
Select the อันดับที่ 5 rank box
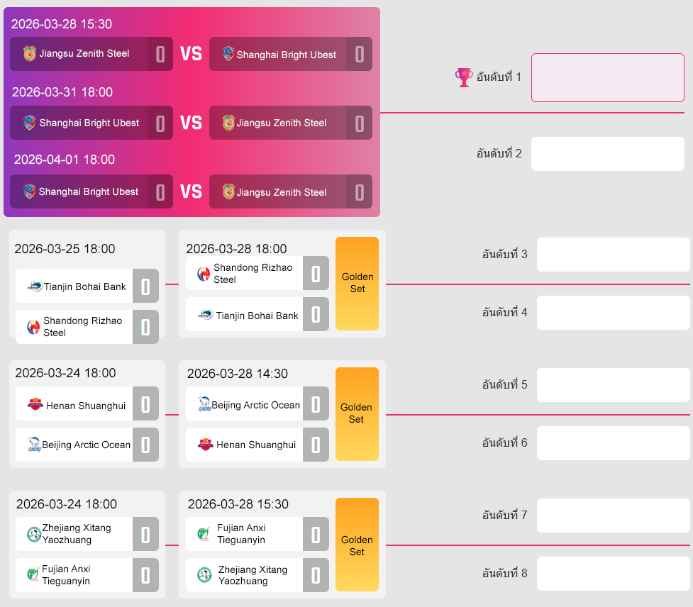[613, 385]
